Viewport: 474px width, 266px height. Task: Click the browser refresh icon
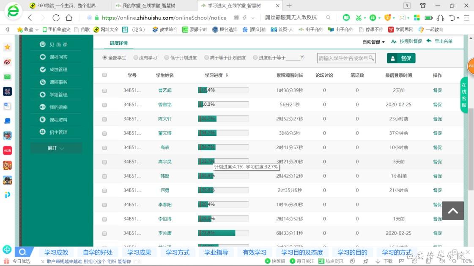(56, 18)
